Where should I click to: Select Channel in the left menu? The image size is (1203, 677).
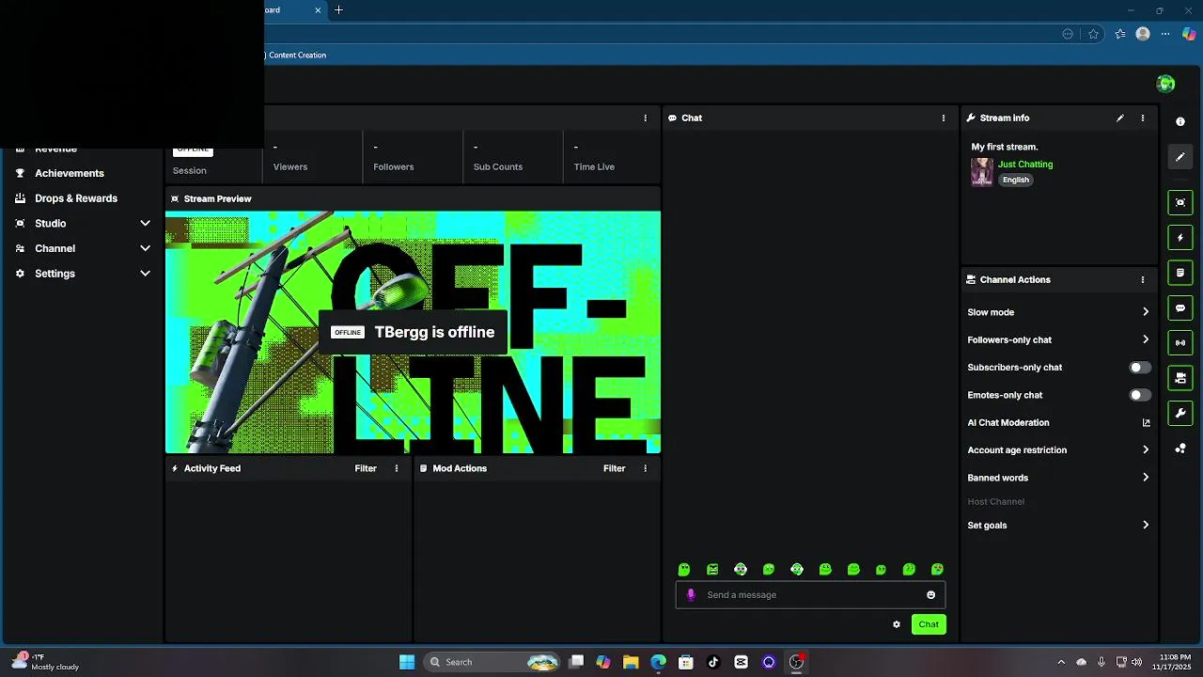tap(55, 248)
